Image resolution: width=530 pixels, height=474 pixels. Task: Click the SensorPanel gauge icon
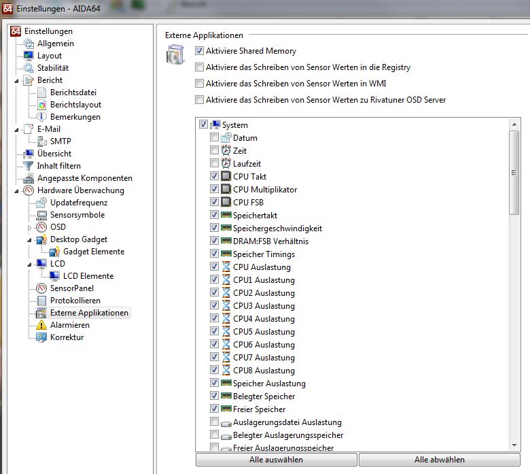click(41, 288)
